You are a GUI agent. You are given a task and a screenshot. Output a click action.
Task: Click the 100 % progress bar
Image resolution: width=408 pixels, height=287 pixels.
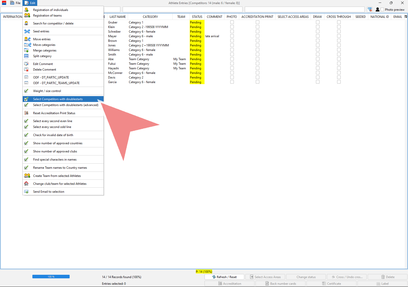pos(51,277)
